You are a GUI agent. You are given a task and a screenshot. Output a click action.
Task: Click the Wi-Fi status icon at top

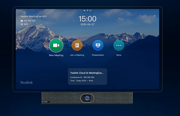(87, 11)
